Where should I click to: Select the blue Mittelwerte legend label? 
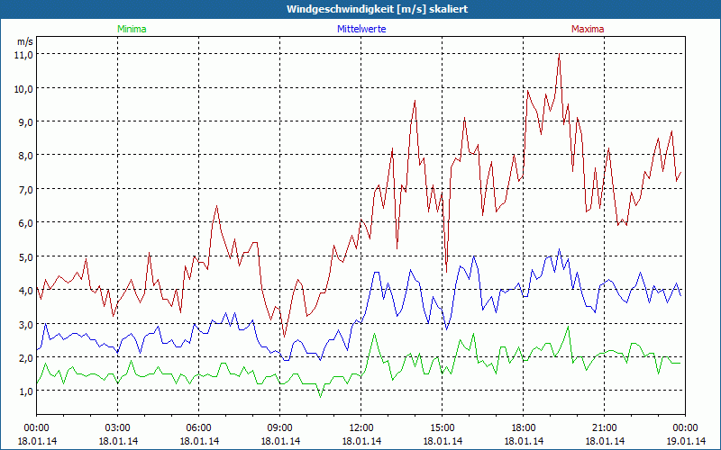pyautogui.click(x=362, y=29)
